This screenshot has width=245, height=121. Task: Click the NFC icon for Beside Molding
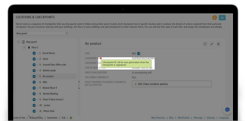(34, 94)
